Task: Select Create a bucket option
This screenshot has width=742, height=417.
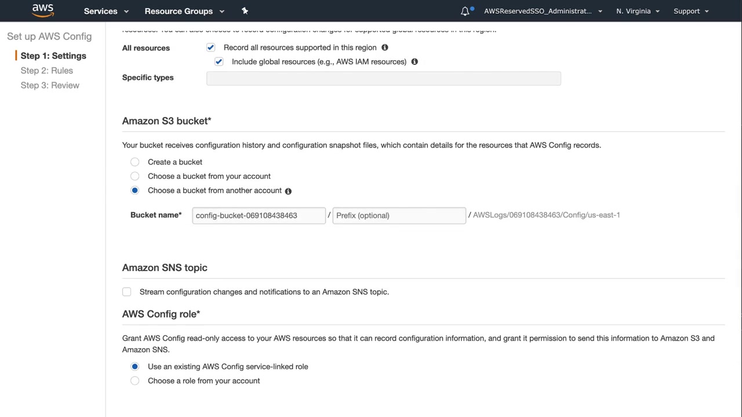Action: [x=135, y=162]
